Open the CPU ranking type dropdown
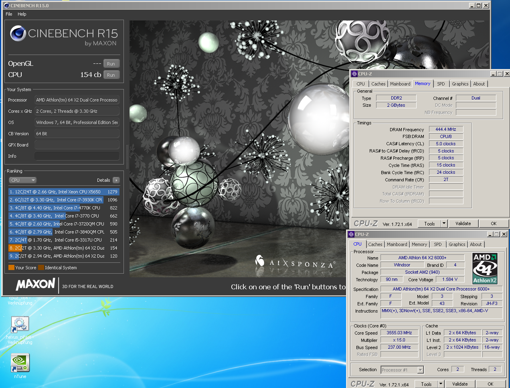The height and width of the screenshot is (388, 510). tap(23, 180)
